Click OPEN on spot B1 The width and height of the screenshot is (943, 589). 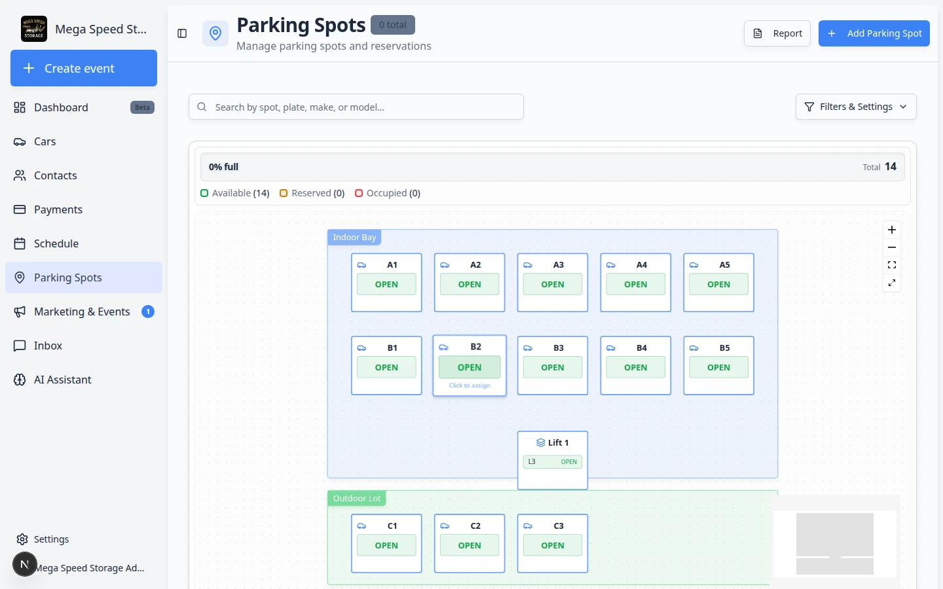click(386, 368)
